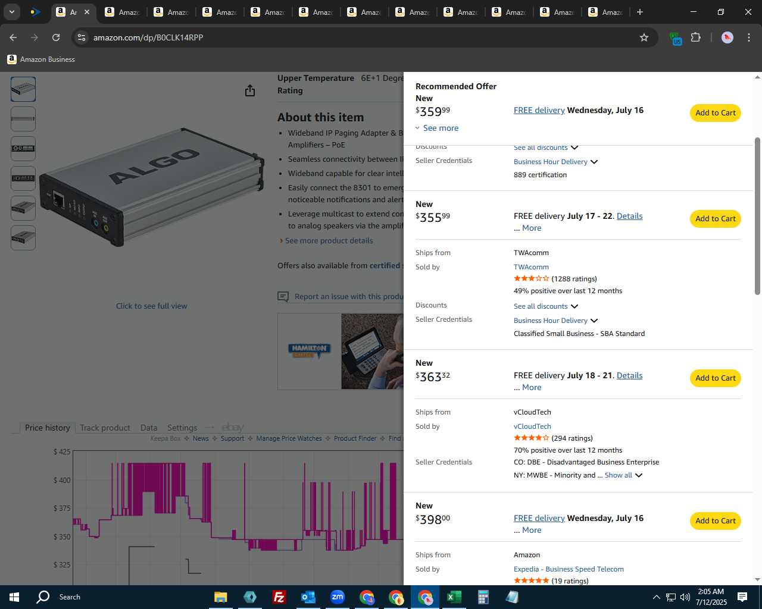Open Excel from the taskbar
The height and width of the screenshot is (609, 762).
pos(454,597)
